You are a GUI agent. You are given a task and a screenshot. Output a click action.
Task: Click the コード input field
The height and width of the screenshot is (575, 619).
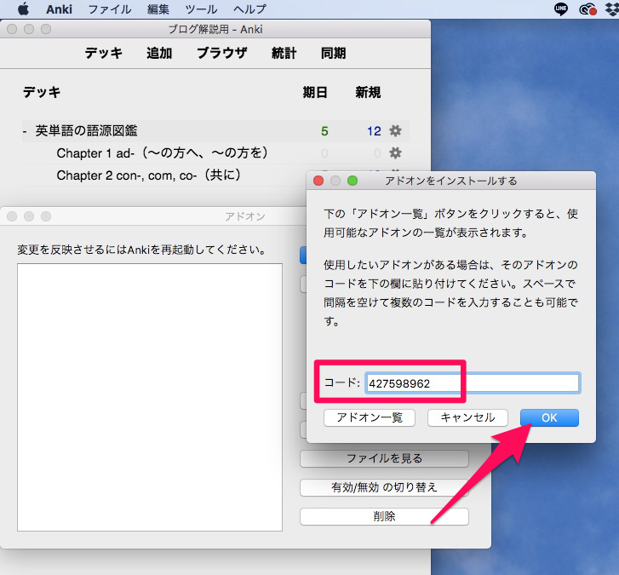tap(473, 383)
